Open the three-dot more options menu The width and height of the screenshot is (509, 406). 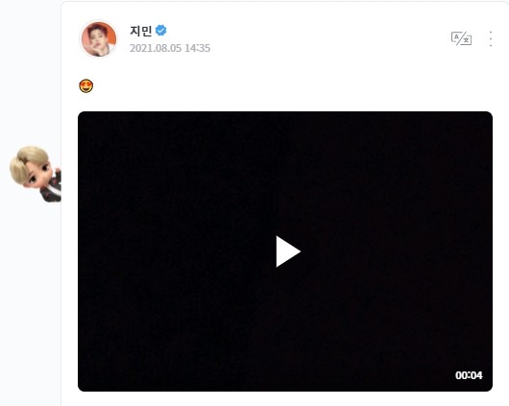click(491, 39)
